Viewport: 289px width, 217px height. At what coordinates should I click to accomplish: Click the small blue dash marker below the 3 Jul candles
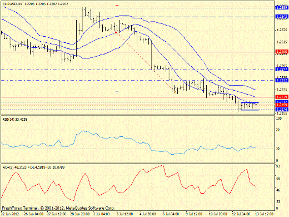tap(117, 92)
